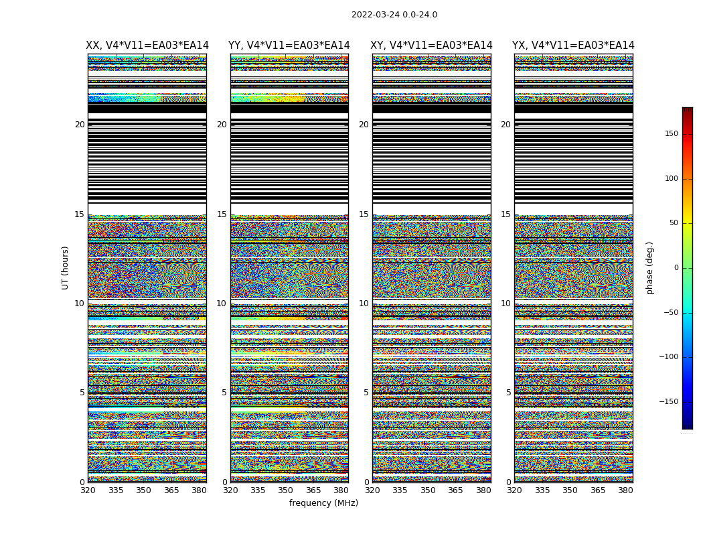
Task: Click the frequency (MHz) axis label
Action: pos(323,503)
